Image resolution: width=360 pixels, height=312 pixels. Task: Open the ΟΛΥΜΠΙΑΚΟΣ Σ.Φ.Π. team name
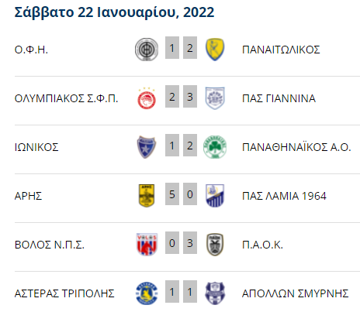66,98
